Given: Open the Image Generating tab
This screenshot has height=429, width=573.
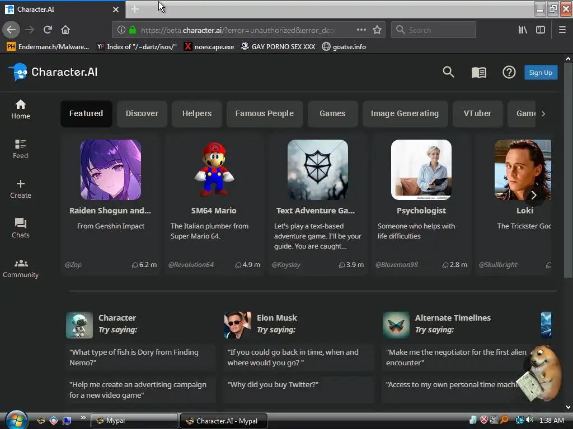Looking at the screenshot, I should 405,113.
